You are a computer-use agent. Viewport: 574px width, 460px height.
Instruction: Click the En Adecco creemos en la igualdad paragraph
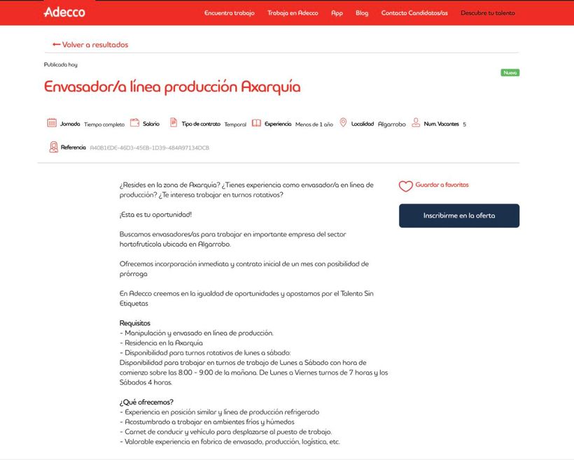(246, 299)
